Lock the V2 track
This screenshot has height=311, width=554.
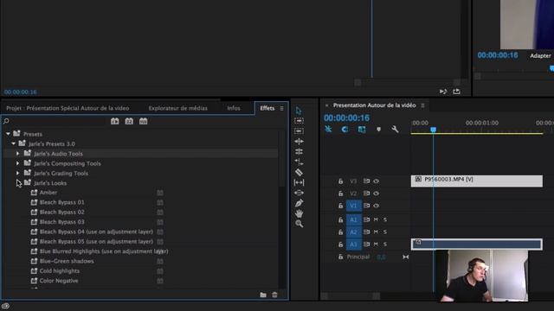pyautogui.click(x=340, y=194)
